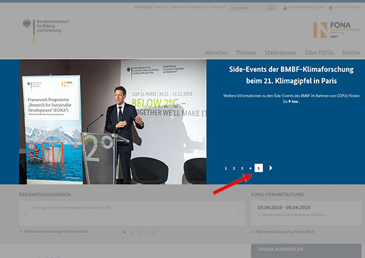Image resolution: width=365 pixels, height=258 pixels.
Task: Open the Maßnahmen menu
Action: (x=281, y=53)
